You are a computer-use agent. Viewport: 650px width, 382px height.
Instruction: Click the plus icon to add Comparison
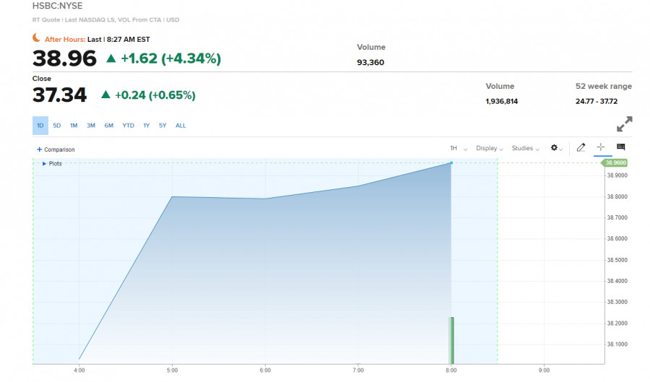[39, 149]
